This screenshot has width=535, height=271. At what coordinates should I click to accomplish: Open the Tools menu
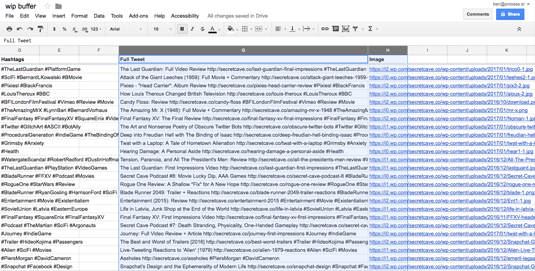pos(117,16)
